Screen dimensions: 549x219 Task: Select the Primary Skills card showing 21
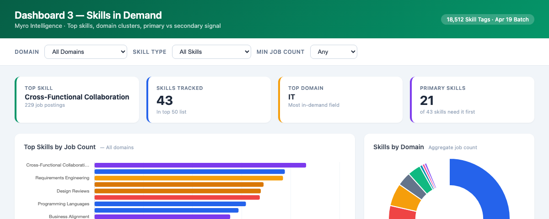(x=472, y=99)
